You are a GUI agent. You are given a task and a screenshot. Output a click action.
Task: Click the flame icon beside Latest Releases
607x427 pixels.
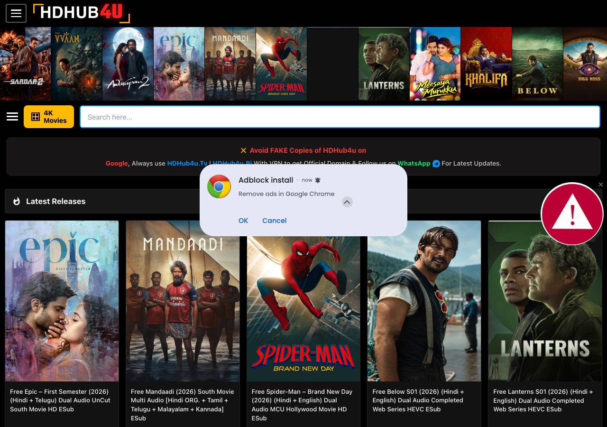[17, 201]
